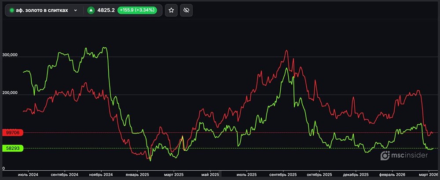Click the crossed-out eye hide icon
440x180 pixels.
186,10
